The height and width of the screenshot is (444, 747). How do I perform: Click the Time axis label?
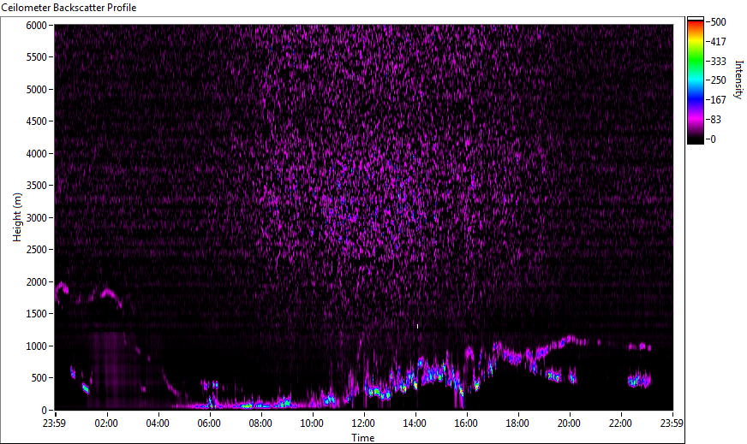point(363,438)
